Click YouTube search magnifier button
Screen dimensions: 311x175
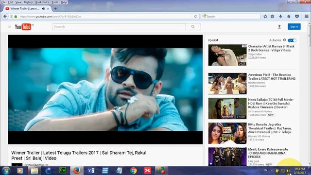point(193,27)
